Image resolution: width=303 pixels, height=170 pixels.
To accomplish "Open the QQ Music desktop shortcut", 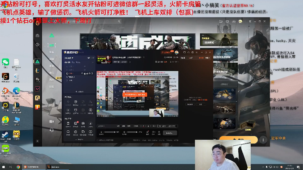I will point(5,121).
